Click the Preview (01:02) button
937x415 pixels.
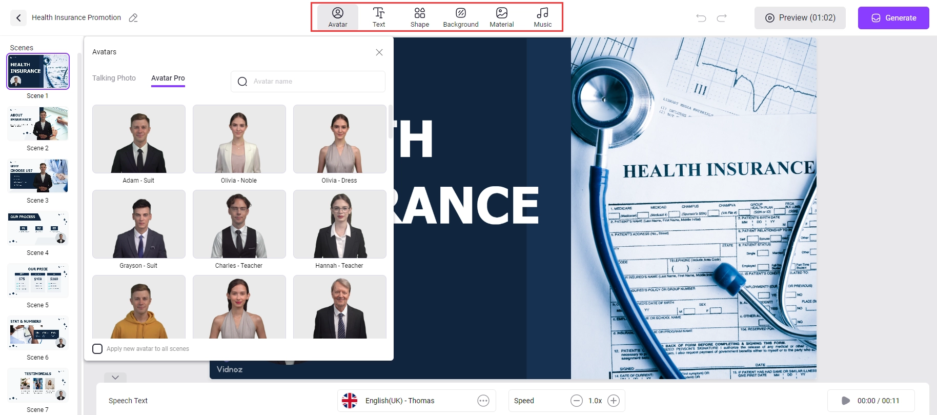pyautogui.click(x=800, y=18)
